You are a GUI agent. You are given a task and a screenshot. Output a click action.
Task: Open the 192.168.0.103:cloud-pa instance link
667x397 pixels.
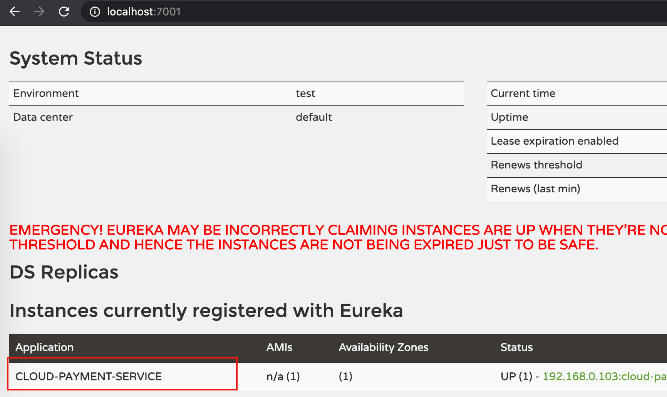(x=605, y=376)
